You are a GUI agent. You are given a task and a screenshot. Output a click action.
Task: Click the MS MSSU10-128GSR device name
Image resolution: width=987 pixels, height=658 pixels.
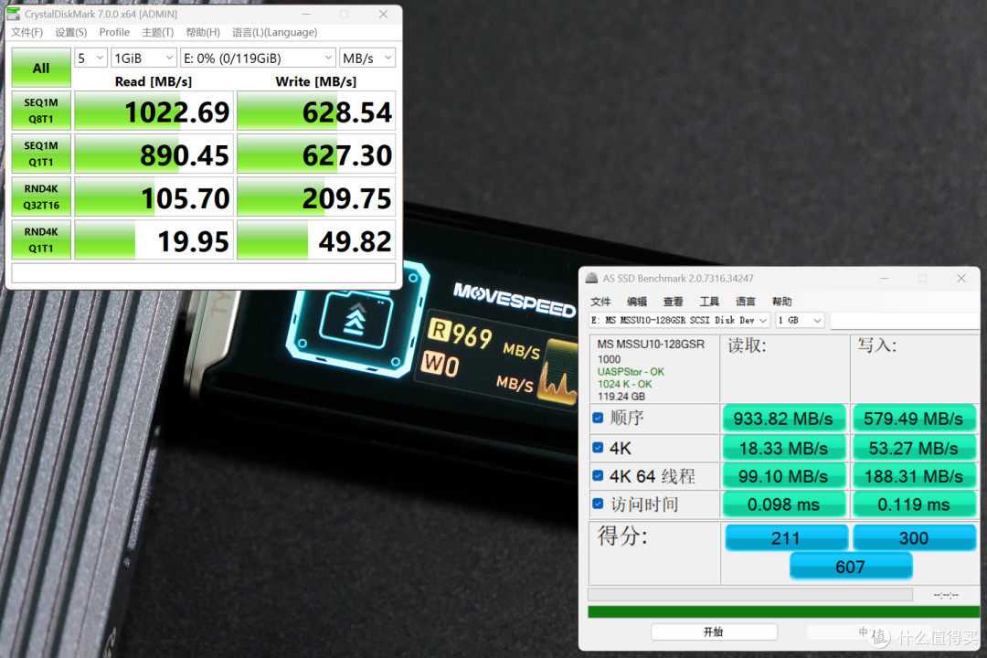651,345
